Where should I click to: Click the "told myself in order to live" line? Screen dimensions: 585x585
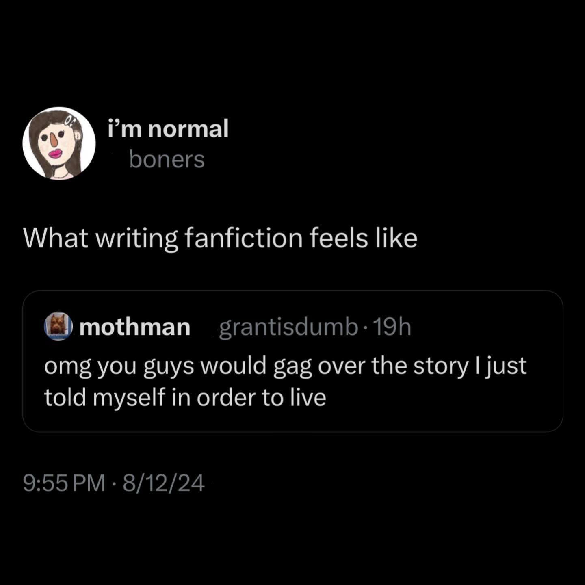coord(185,397)
